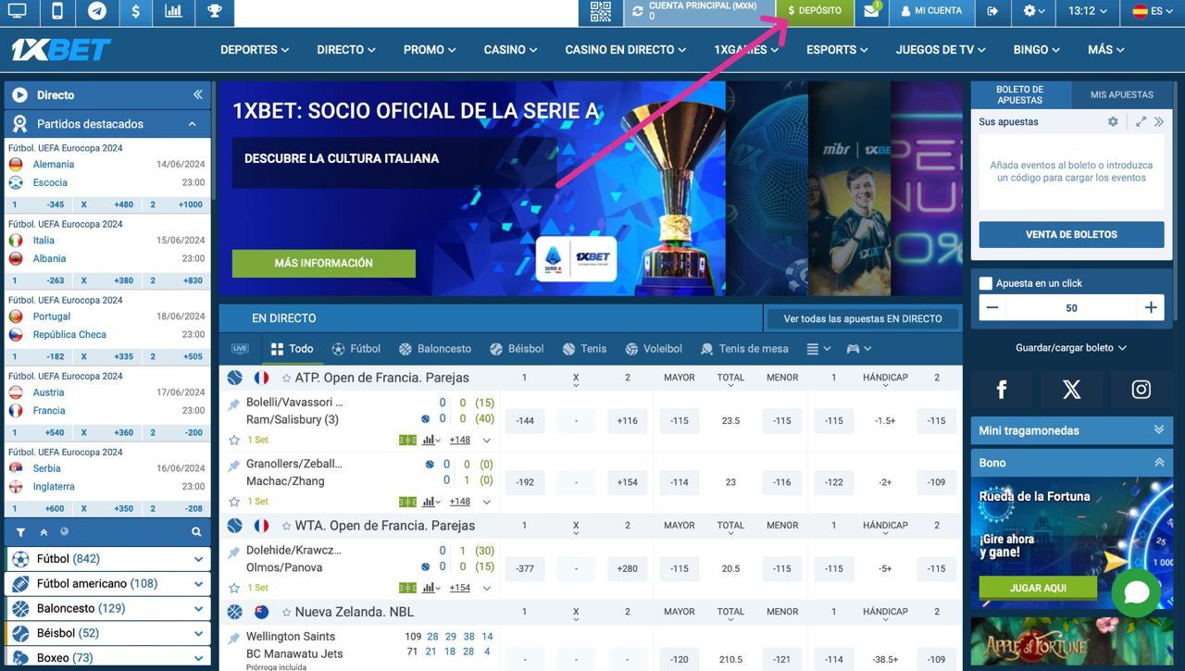Click the Telegram icon in top bar
Viewport: 1185px width, 671px height.
click(97, 12)
